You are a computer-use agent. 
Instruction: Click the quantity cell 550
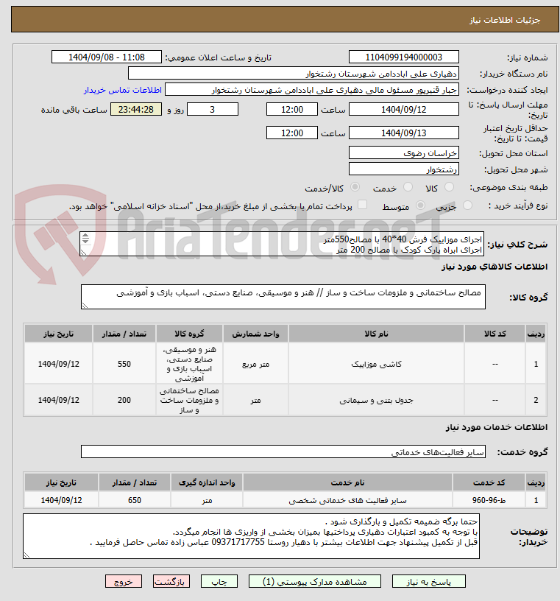coord(124,364)
